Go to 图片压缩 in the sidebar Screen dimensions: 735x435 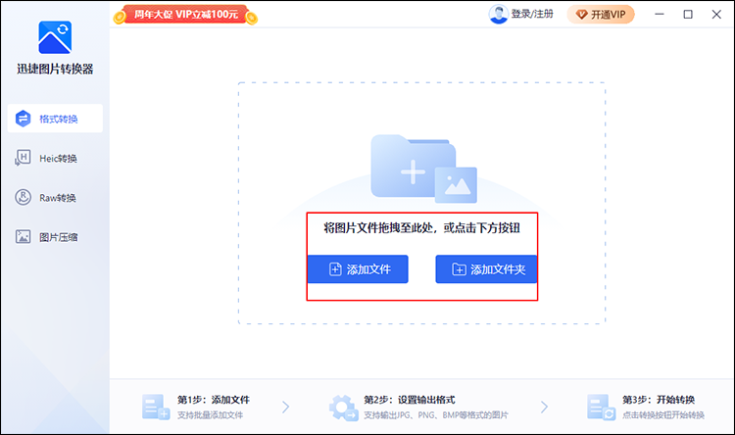click(59, 237)
